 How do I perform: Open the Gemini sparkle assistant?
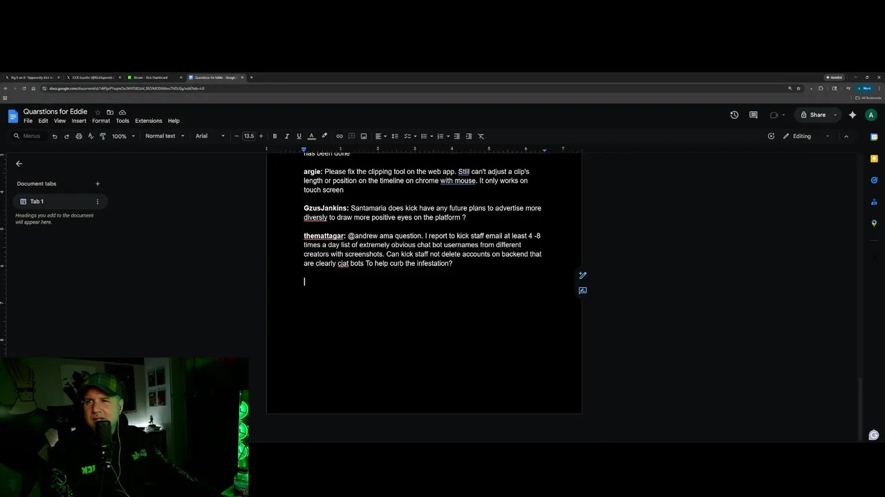point(853,115)
